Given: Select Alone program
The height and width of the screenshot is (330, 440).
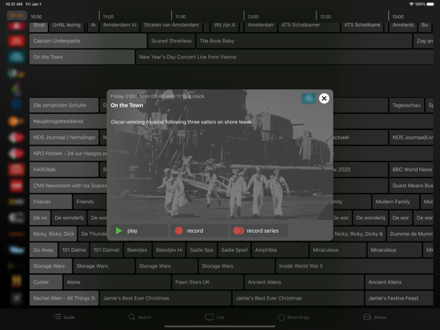Looking at the screenshot, I should [117, 282].
